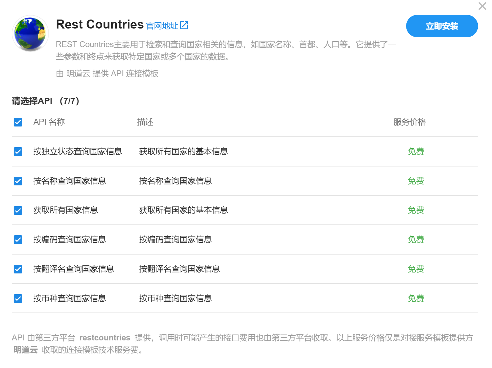Uncheck the 按编码查询国家信息 checkbox
Image resolution: width=492 pixels, height=368 pixels.
click(x=18, y=240)
